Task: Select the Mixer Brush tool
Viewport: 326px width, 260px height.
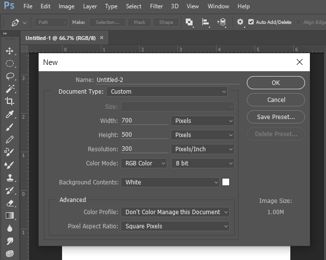Action: click(10, 165)
